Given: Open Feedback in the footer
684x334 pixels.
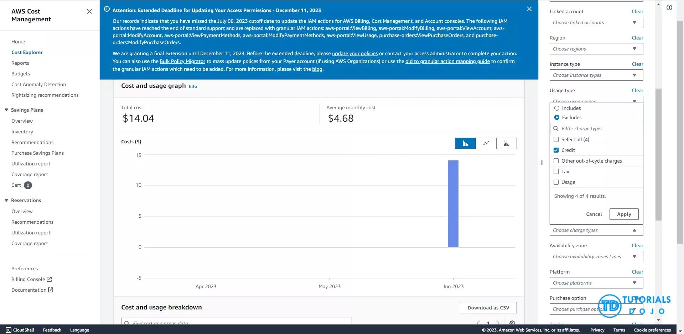Looking at the screenshot, I should click(52, 330).
